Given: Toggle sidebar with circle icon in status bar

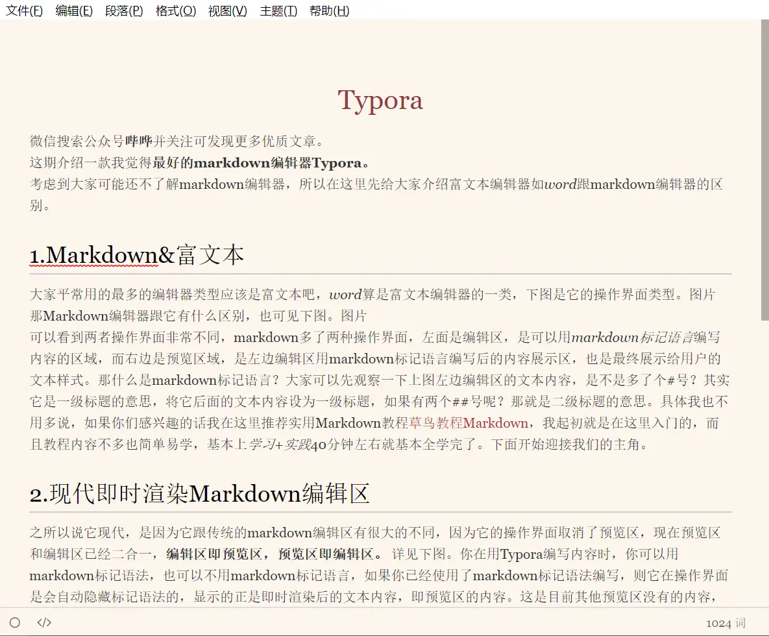Looking at the screenshot, I should (x=15, y=622).
